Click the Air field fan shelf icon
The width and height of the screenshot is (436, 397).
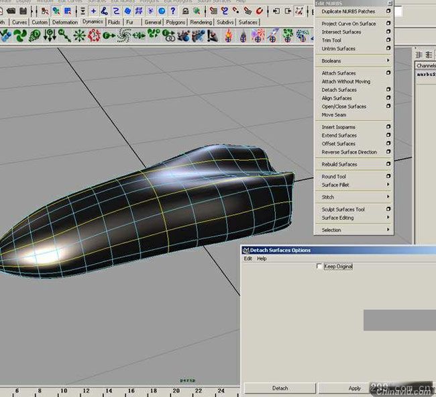point(20,36)
